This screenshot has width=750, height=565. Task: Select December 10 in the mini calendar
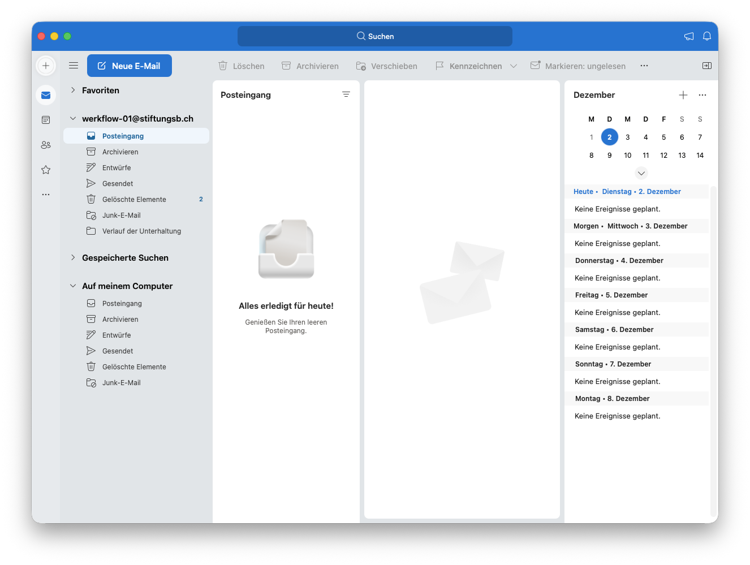click(x=627, y=155)
